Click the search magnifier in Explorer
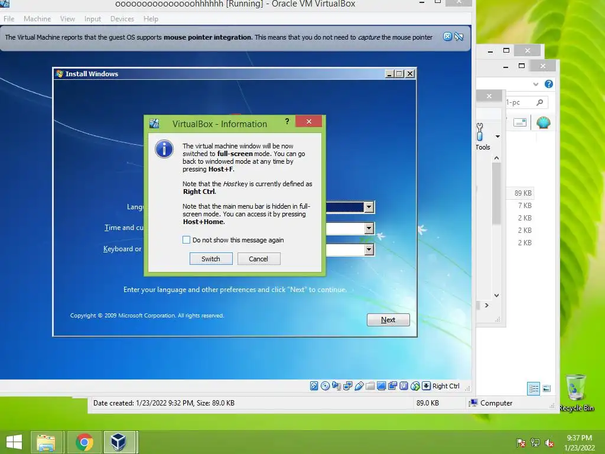The height and width of the screenshot is (454, 605). pyautogui.click(x=539, y=102)
